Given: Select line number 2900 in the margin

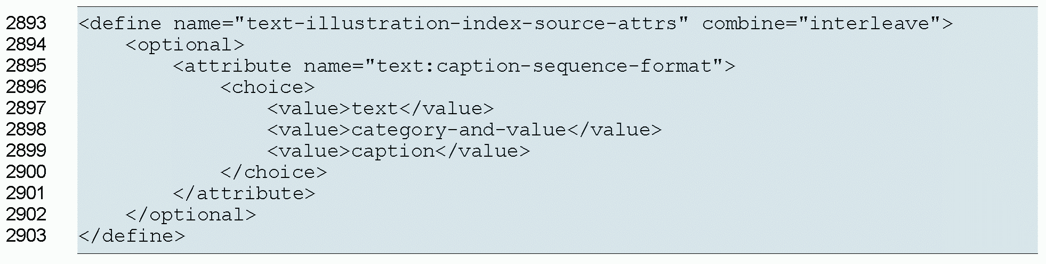Looking at the screenshot, I should coord(26,172).
